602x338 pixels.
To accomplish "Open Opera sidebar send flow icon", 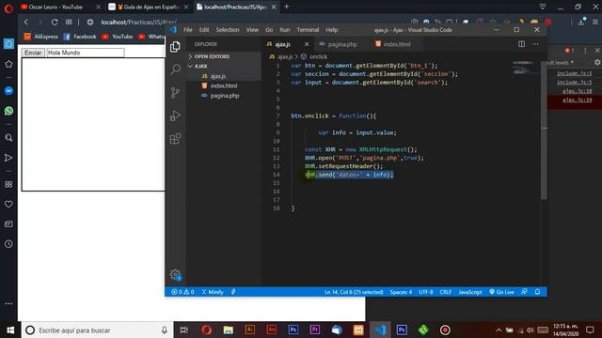I will [x=8, y=158].
